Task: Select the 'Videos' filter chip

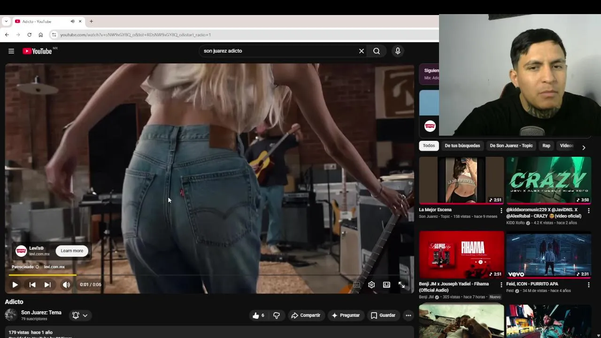Action: pos(567,146)
